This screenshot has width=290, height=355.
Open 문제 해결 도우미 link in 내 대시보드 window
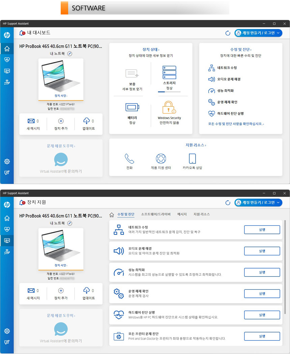click(x=61, y=146)
